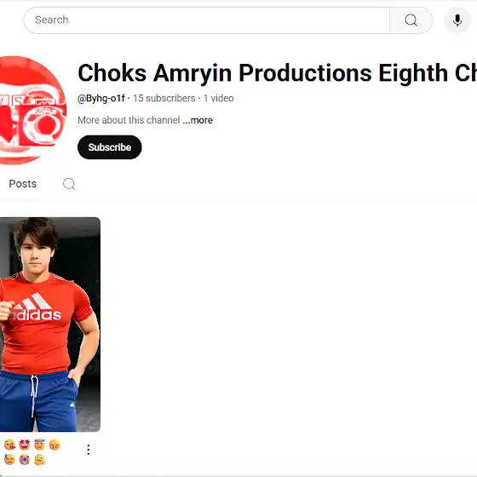Click the melting face emoji in video title

39,460
